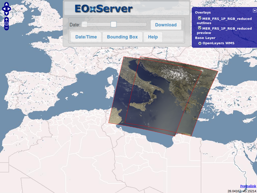
Task: Toggle MER_FRS_1P_RGB_reduced preview overlay
Action: pos(200,28)
